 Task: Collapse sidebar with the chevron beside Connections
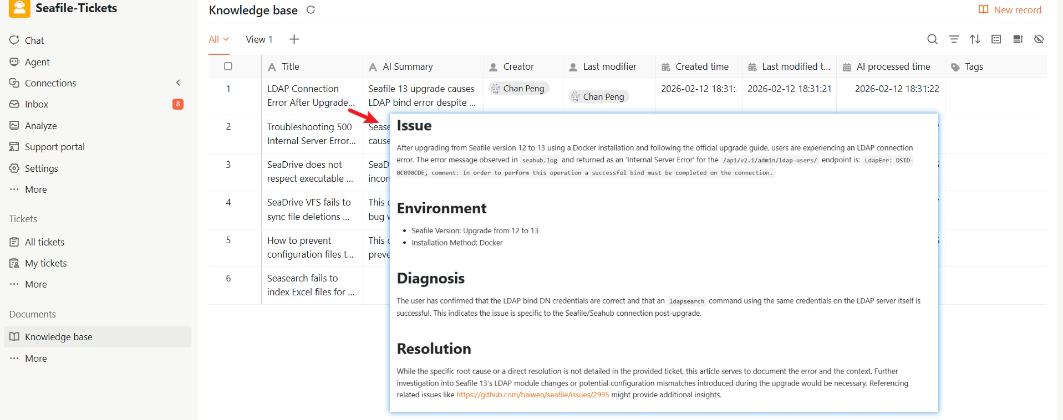[x=179, y=83]
